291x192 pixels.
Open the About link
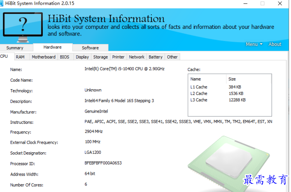275,44
